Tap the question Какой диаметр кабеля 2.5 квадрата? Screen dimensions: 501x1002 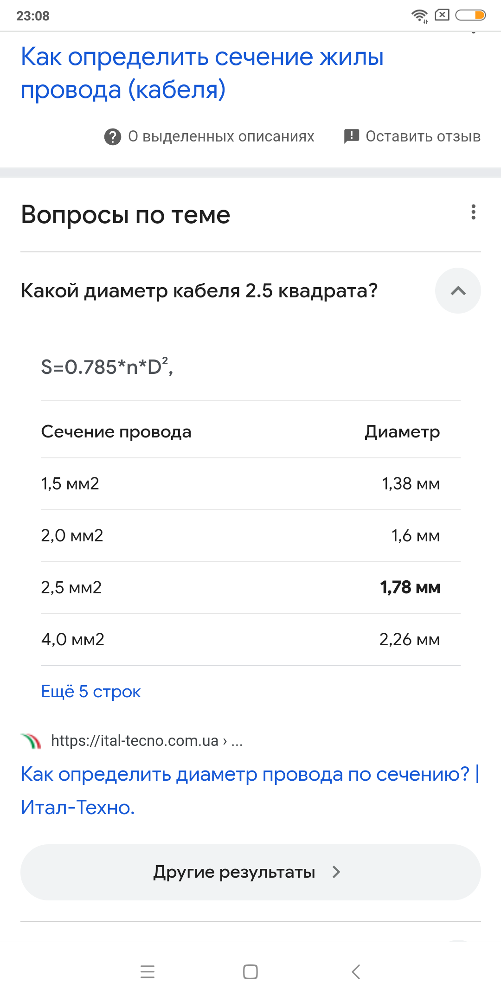199,291
